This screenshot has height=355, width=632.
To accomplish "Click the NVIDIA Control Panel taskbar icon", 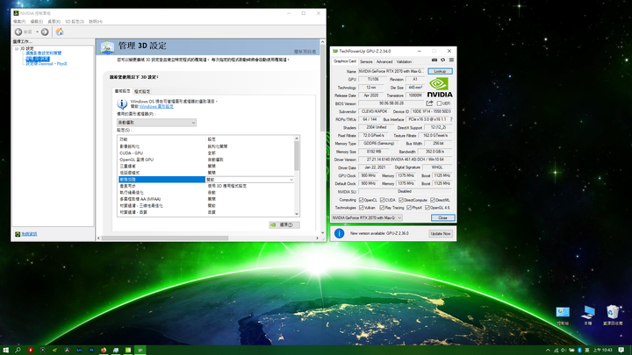I will tap(128, 350).
